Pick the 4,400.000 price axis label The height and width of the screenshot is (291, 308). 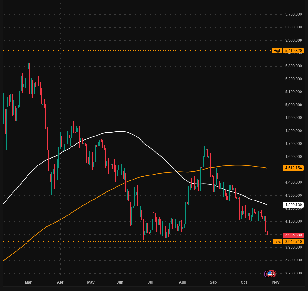point(293,182)
